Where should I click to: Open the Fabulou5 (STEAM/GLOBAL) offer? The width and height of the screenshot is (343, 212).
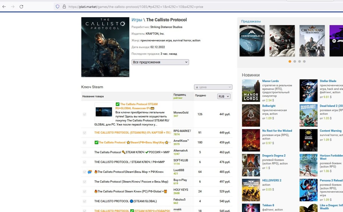125,201
